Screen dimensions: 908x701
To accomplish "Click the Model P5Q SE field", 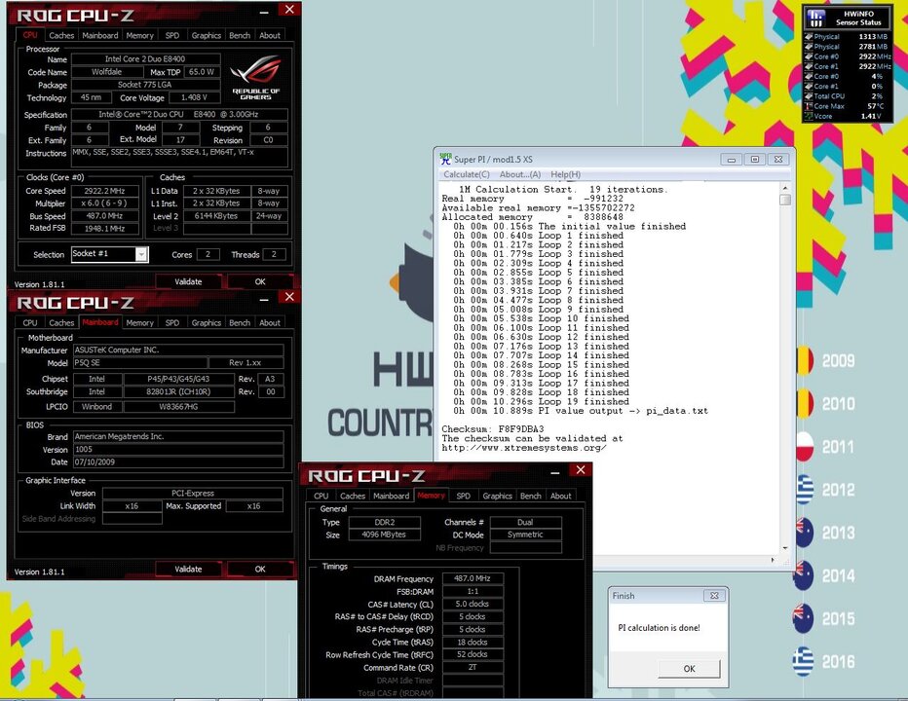I will click(x=139, y=363).
